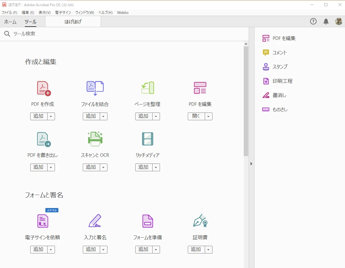Click the 電子サインを依頼 tool icon
The height and width of the screenshot is (268, 345).
click(43, 221)
